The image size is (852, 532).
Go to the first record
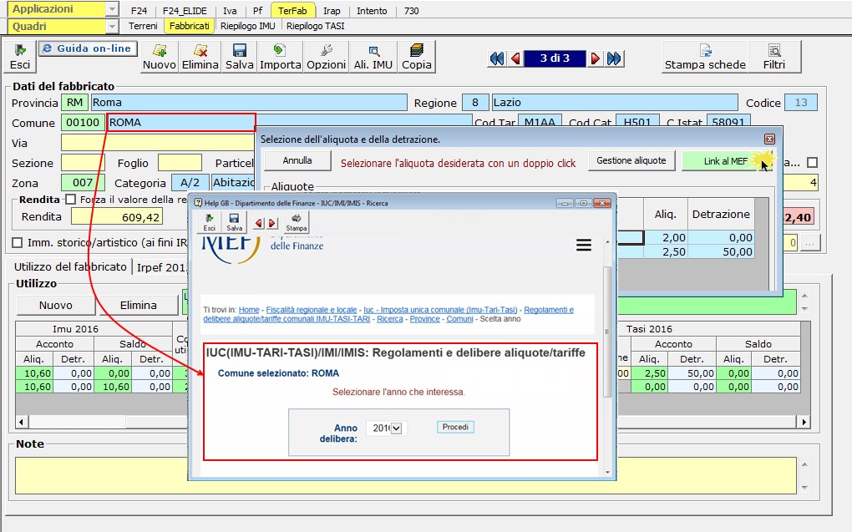click(497, 58)
